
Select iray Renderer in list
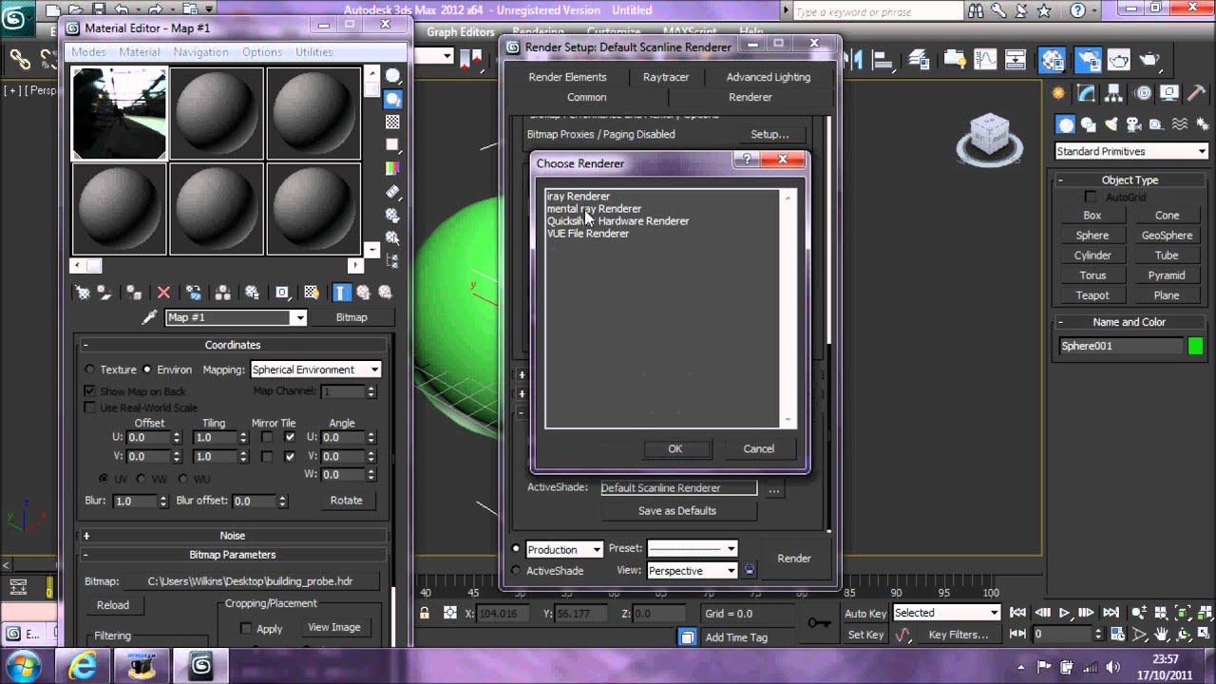pyautogui.click(x=579, y=196)
